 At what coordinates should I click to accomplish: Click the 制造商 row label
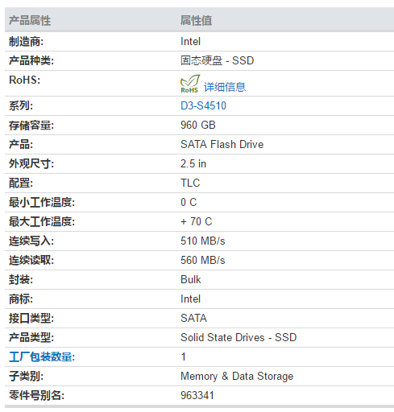pos(26,42)
